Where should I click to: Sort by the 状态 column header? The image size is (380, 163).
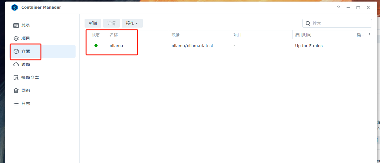tap(96, 35)
